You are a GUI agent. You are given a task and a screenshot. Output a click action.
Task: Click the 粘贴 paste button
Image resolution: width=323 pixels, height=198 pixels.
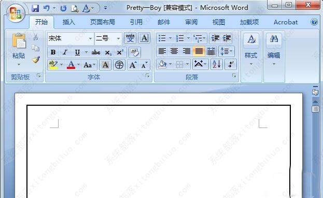pyautogui.click(x=19, y=41)
